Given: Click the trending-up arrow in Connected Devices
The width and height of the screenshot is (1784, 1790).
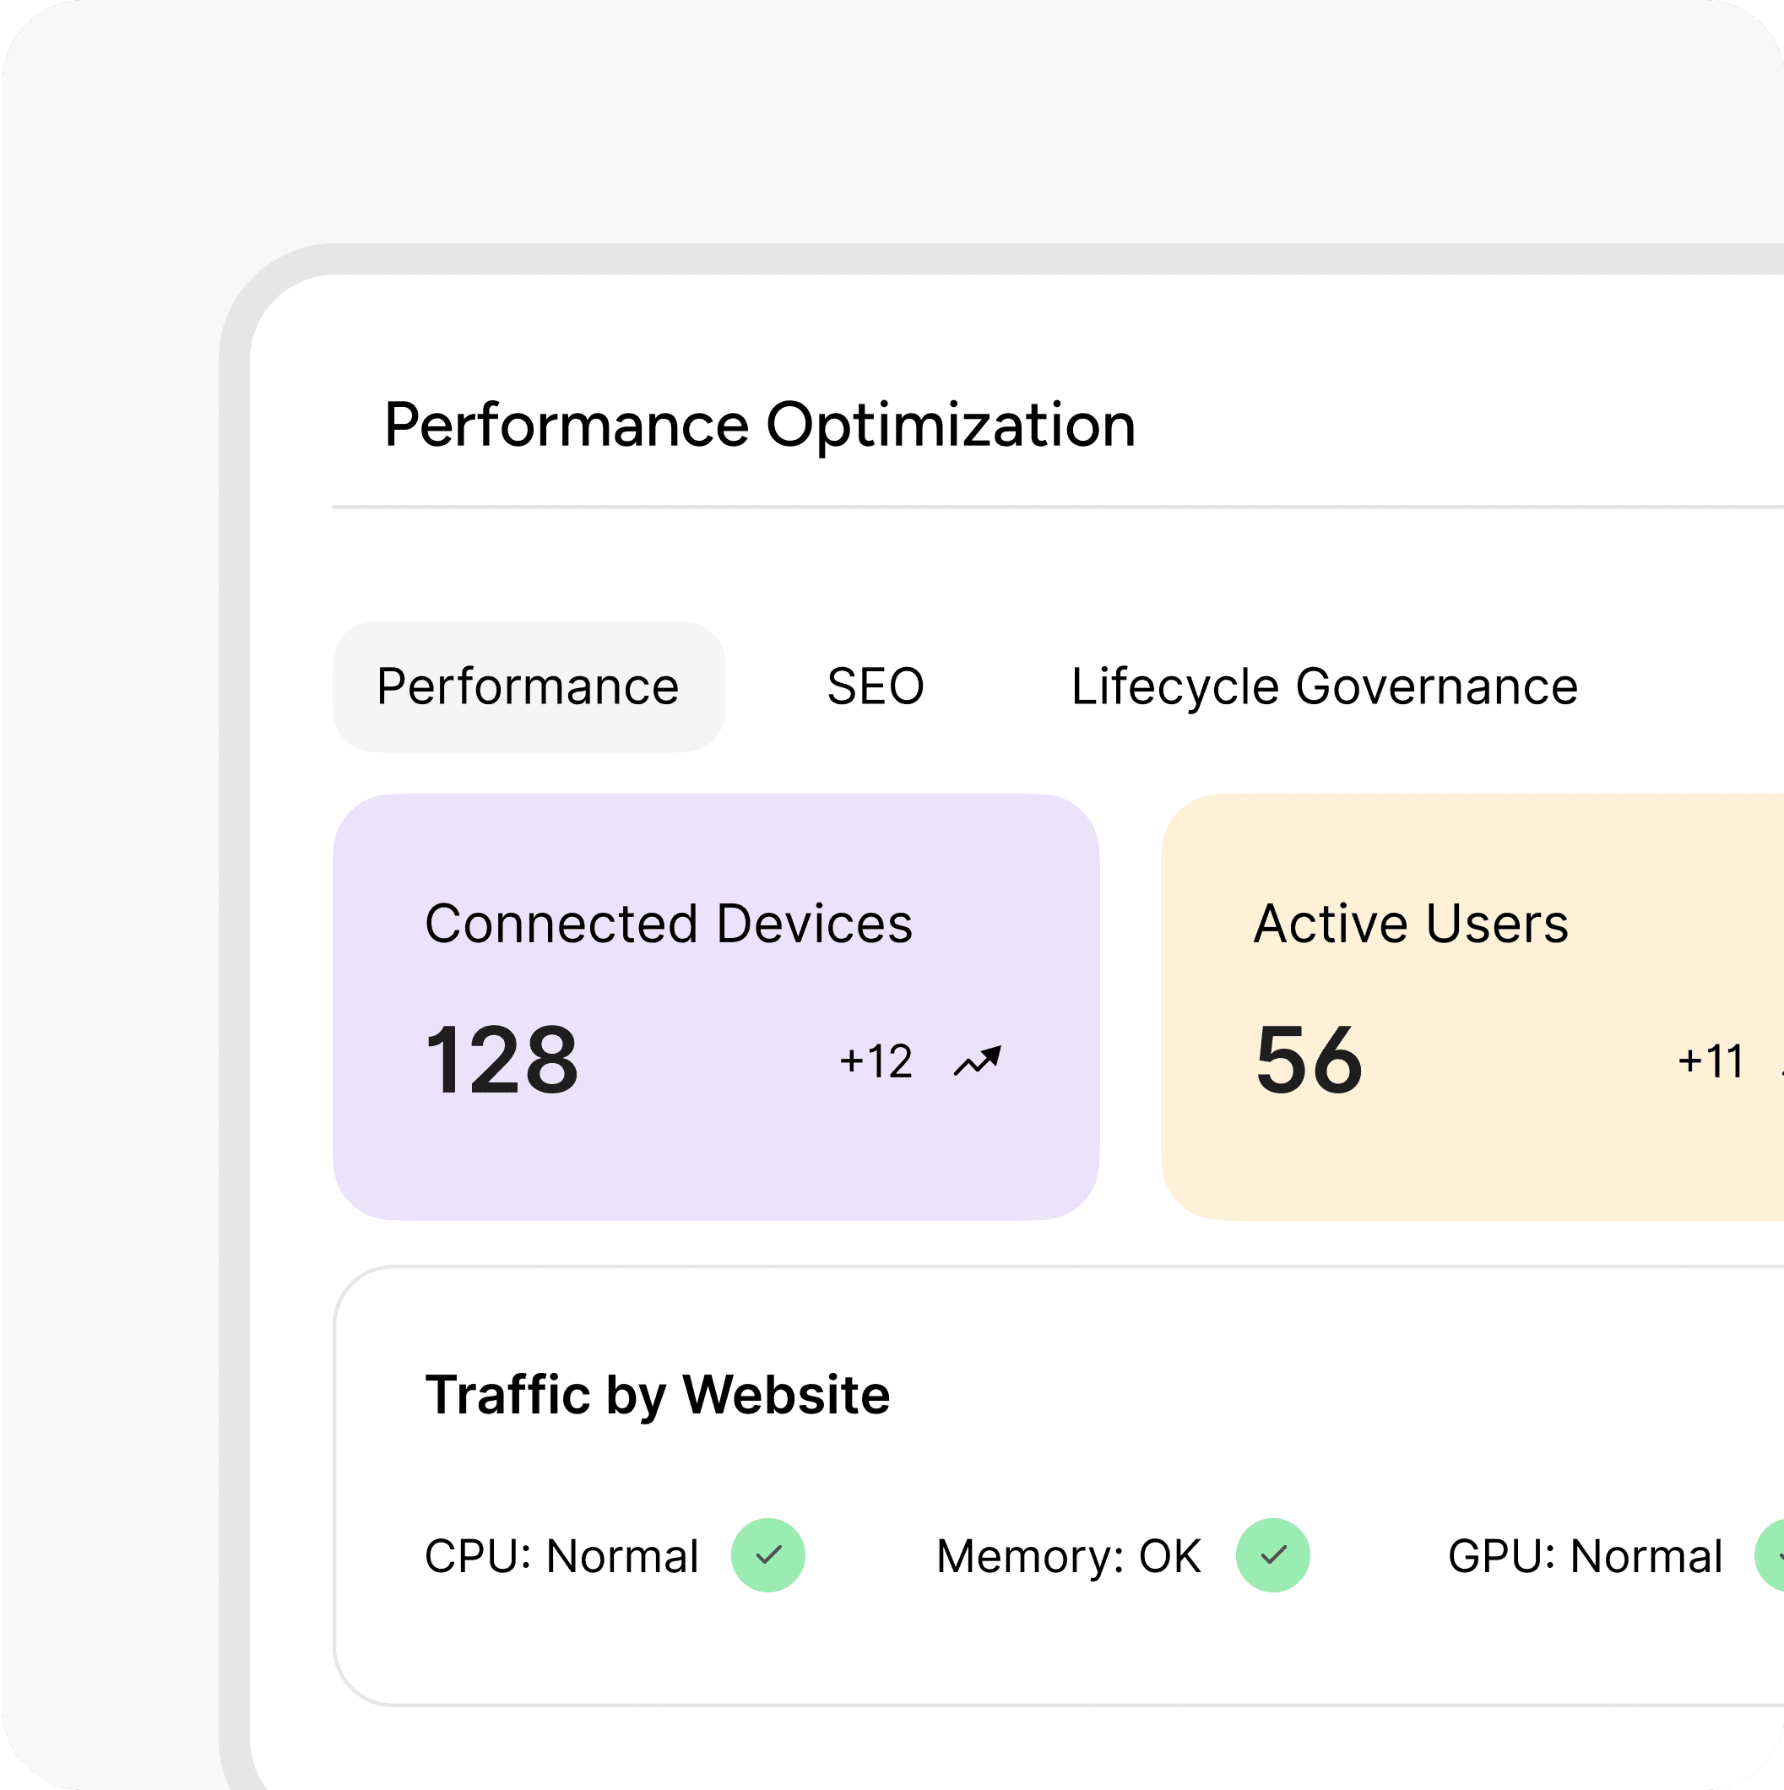Looking at the screenshot, I should [977, 1062].
